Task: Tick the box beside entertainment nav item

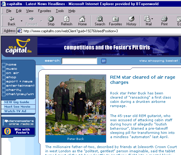Action: 4,86
